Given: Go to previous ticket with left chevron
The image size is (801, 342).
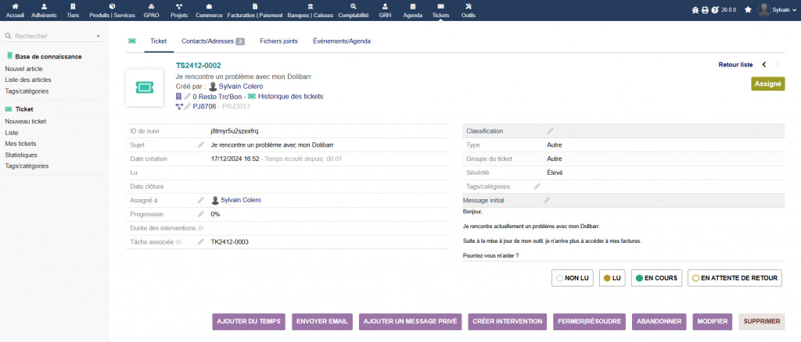Looking at the screenshot, I should (x=764, y=65).
